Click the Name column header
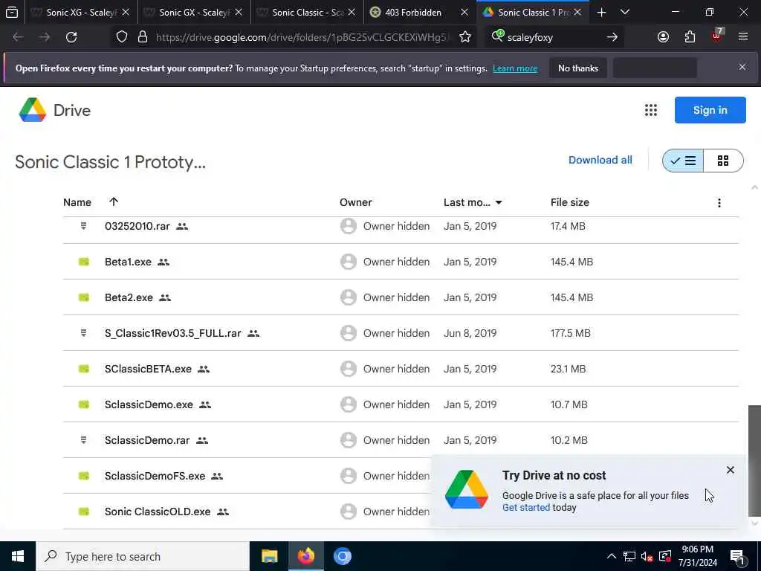The image size is (761, 571). coord(77,202)
